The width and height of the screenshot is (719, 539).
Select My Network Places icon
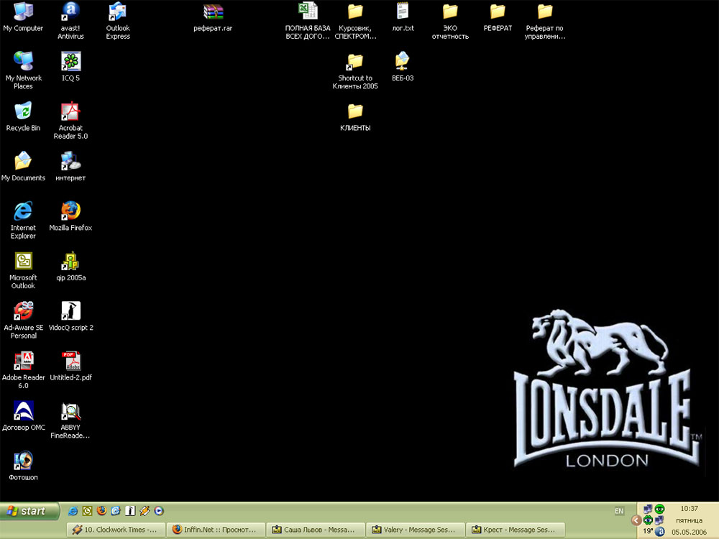(x=23, y=70)
